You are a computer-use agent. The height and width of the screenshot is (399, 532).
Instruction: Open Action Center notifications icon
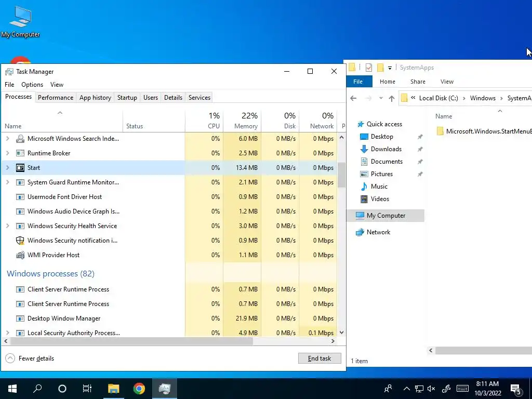516,390
